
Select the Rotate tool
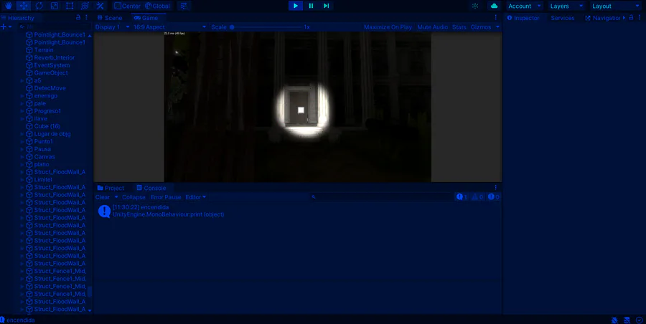pyautogui.click(x=39, y=6)
